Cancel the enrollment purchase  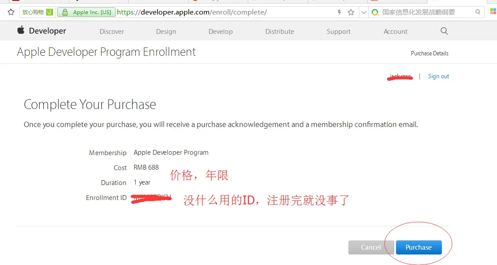(371, 247)
